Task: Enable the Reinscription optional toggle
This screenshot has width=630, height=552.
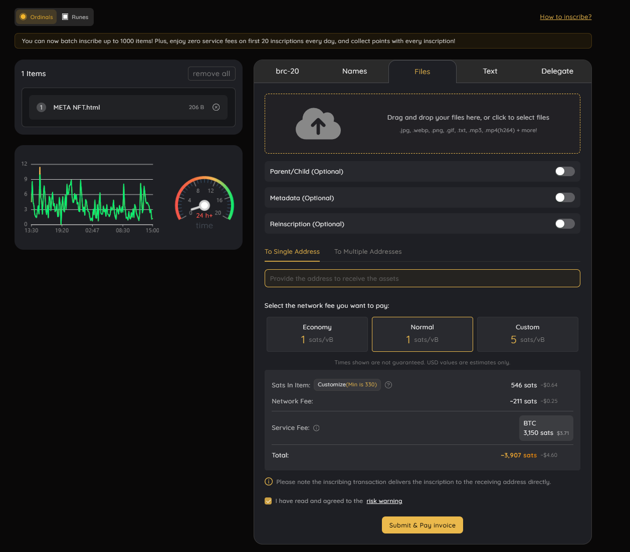Action: (x=564, y=224)
